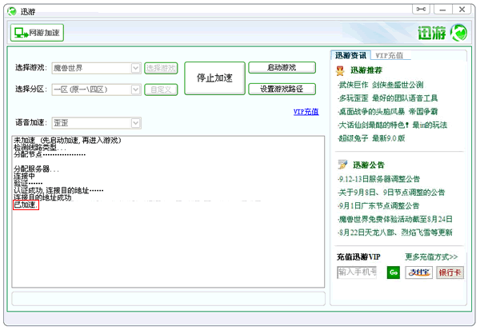Minimize the 迅游 window
Viewport: 480px width, 330px height.
[x=442, y=9]
